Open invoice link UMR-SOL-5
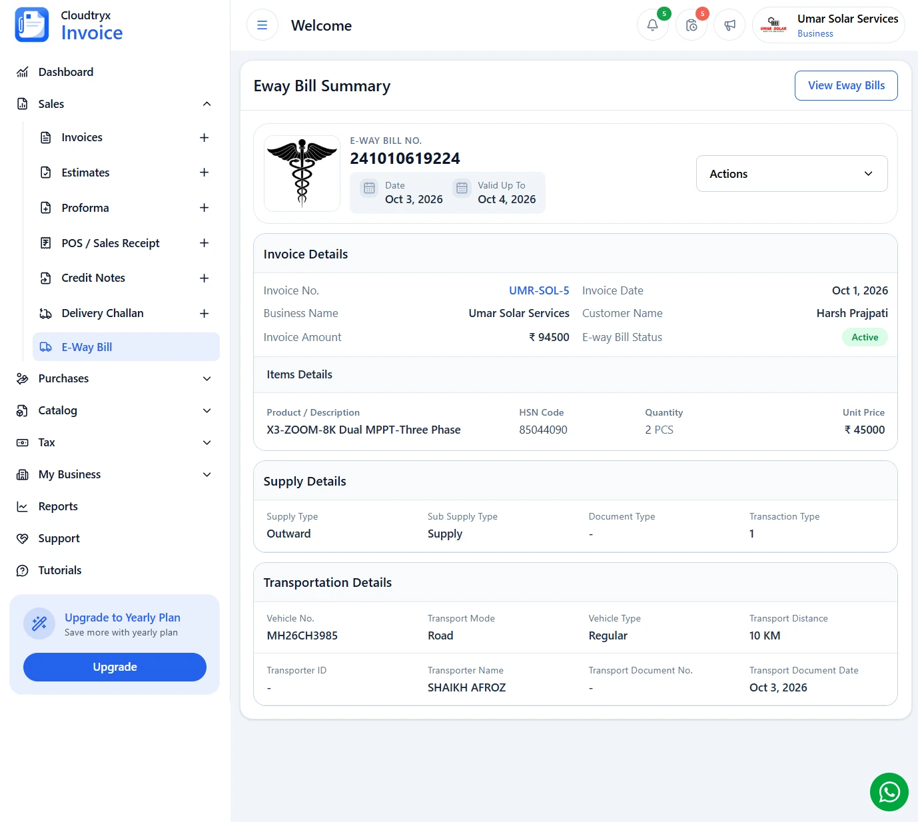Image resolution: width=918 pixels, height=822 pixels. coord(539,290)
